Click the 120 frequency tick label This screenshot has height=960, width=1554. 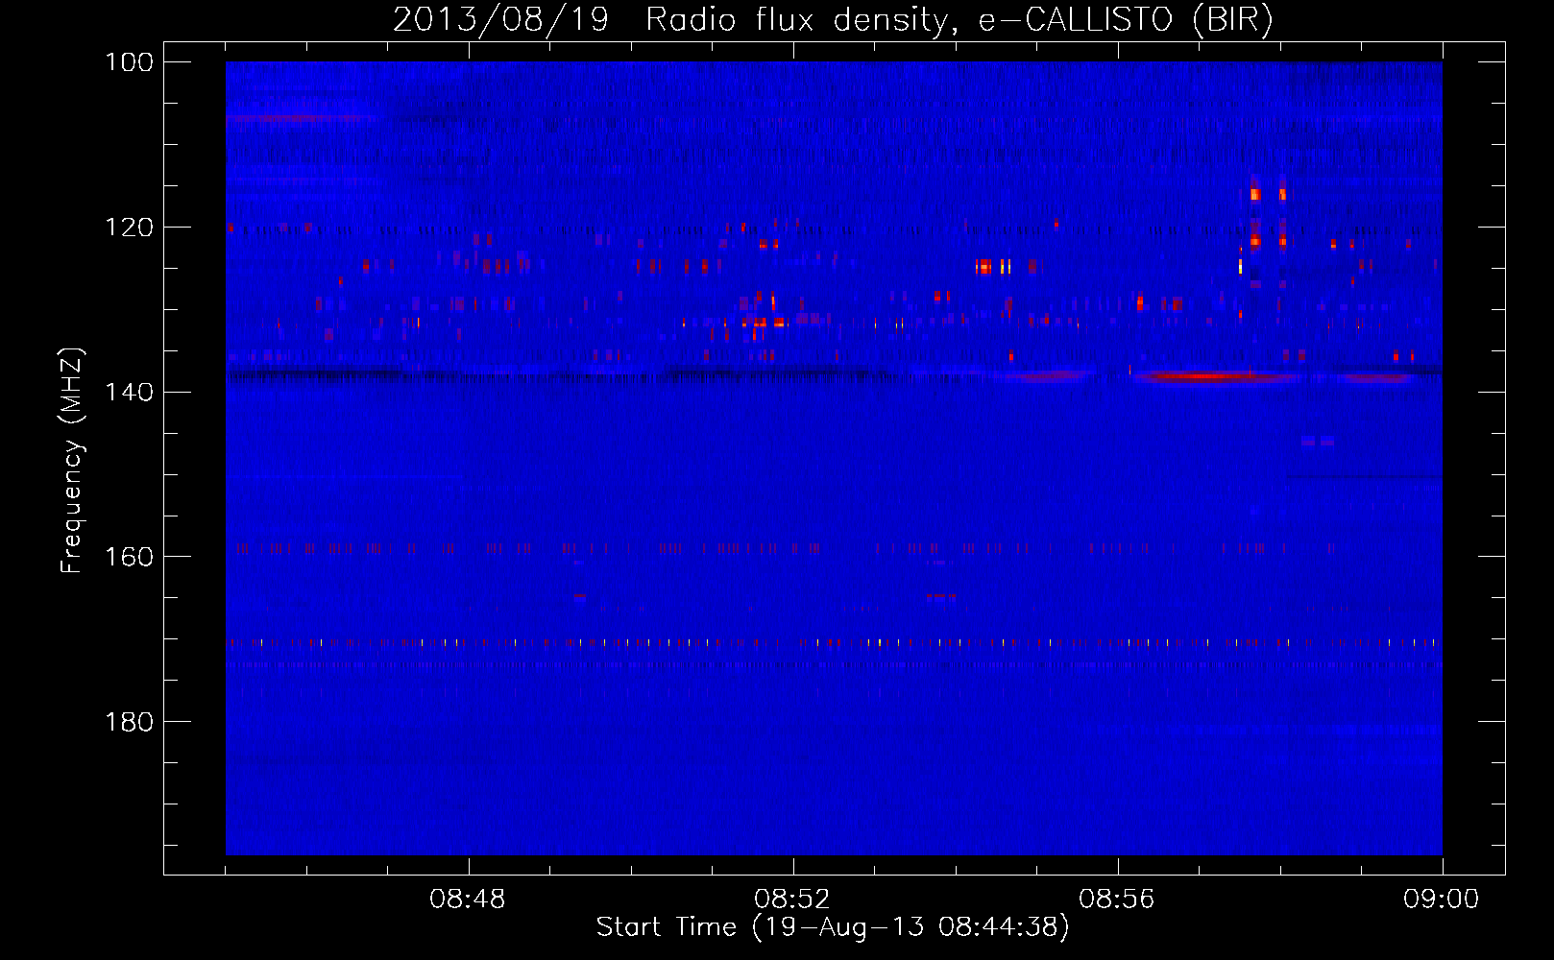point(130,228)
